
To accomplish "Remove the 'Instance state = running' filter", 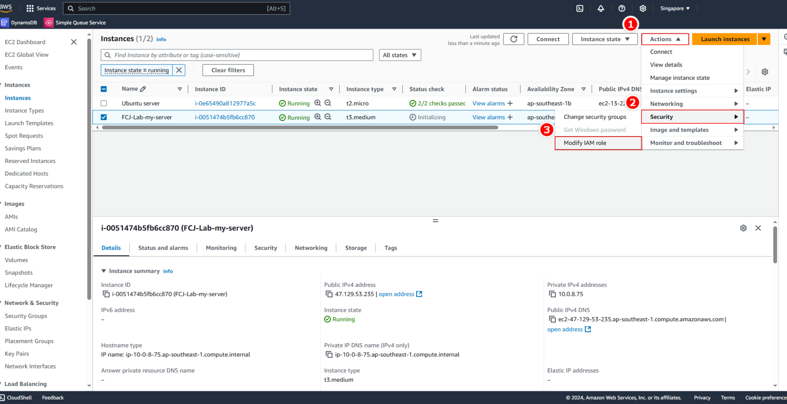I will coord(179,70).
